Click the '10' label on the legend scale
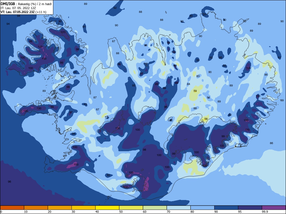This screenshot has height=214, width=286. tap(26, 212)
